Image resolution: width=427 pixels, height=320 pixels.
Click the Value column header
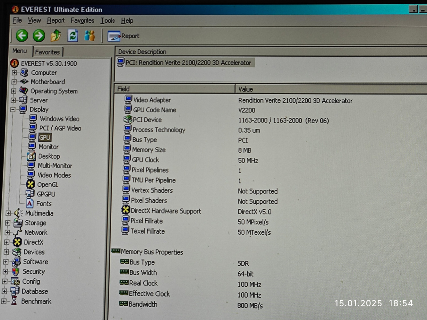click(x=331, y=89)
